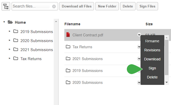Click inside the Search files input
171x105 pixels.
tap(31, 6)
